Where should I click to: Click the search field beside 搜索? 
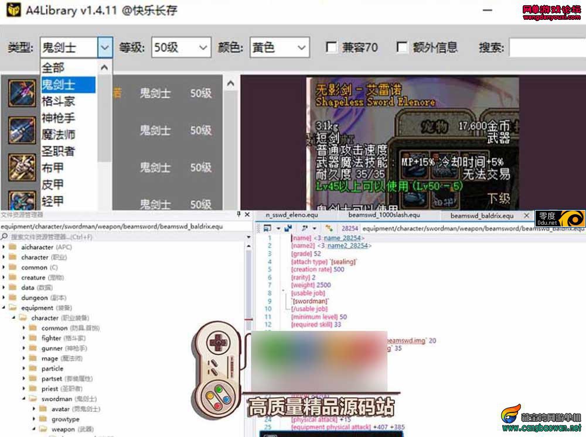[x=547, y=47]
